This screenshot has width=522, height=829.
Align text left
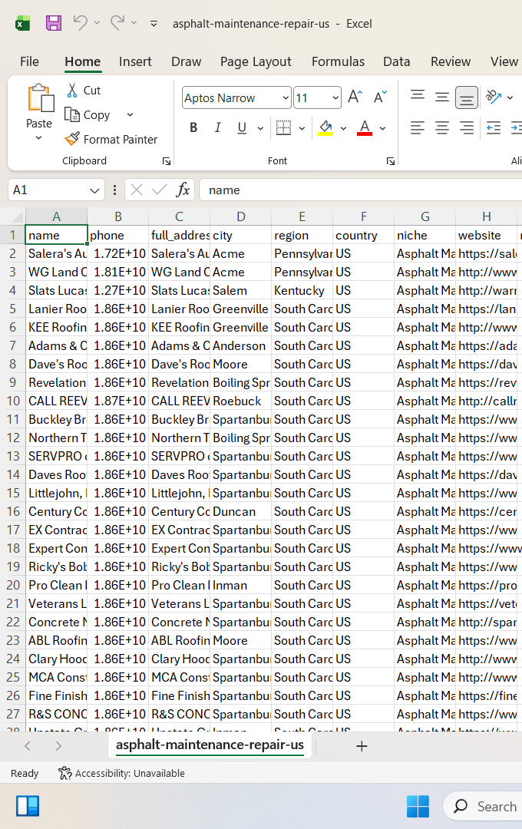pos(418,127)
